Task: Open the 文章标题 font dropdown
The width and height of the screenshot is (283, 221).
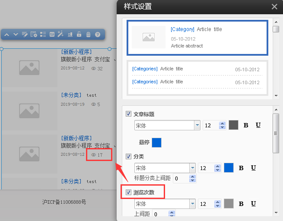Action: (197, 125)
